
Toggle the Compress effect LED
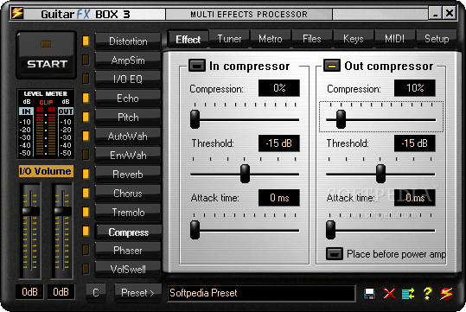point(86,231)
